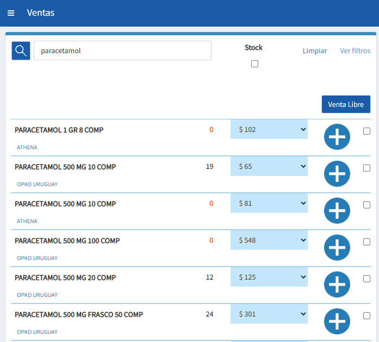Add the $65 Paracetamol 500 MG 10 COMP

[x=337, y=174]
